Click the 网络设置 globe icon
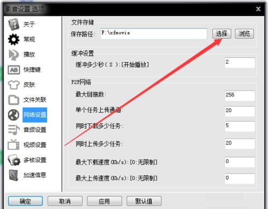The image size is (268, 209). coord(13,115)
